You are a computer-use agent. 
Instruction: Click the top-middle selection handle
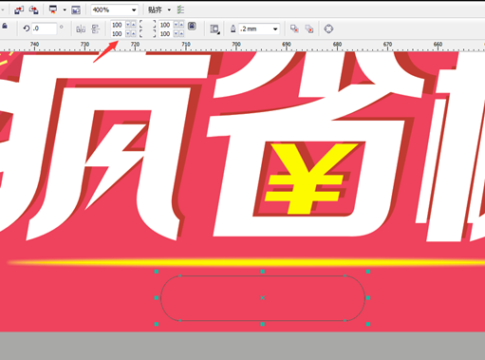(x=262, y=272)
